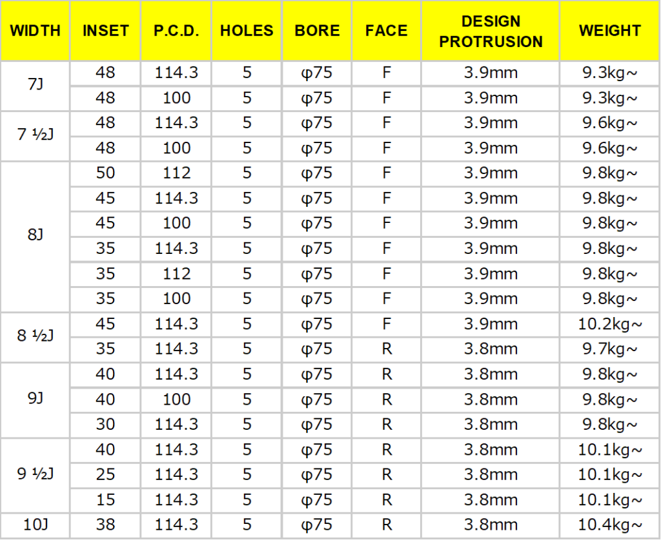Click the 8J width cell

click(x=35, y=236)
